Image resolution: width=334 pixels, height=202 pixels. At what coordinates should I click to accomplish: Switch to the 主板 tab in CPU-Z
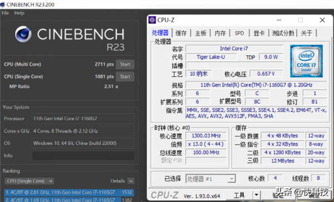tap(200, 33)
